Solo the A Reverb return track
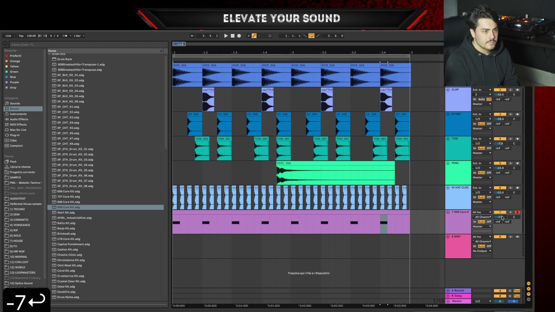 (510, 291)
